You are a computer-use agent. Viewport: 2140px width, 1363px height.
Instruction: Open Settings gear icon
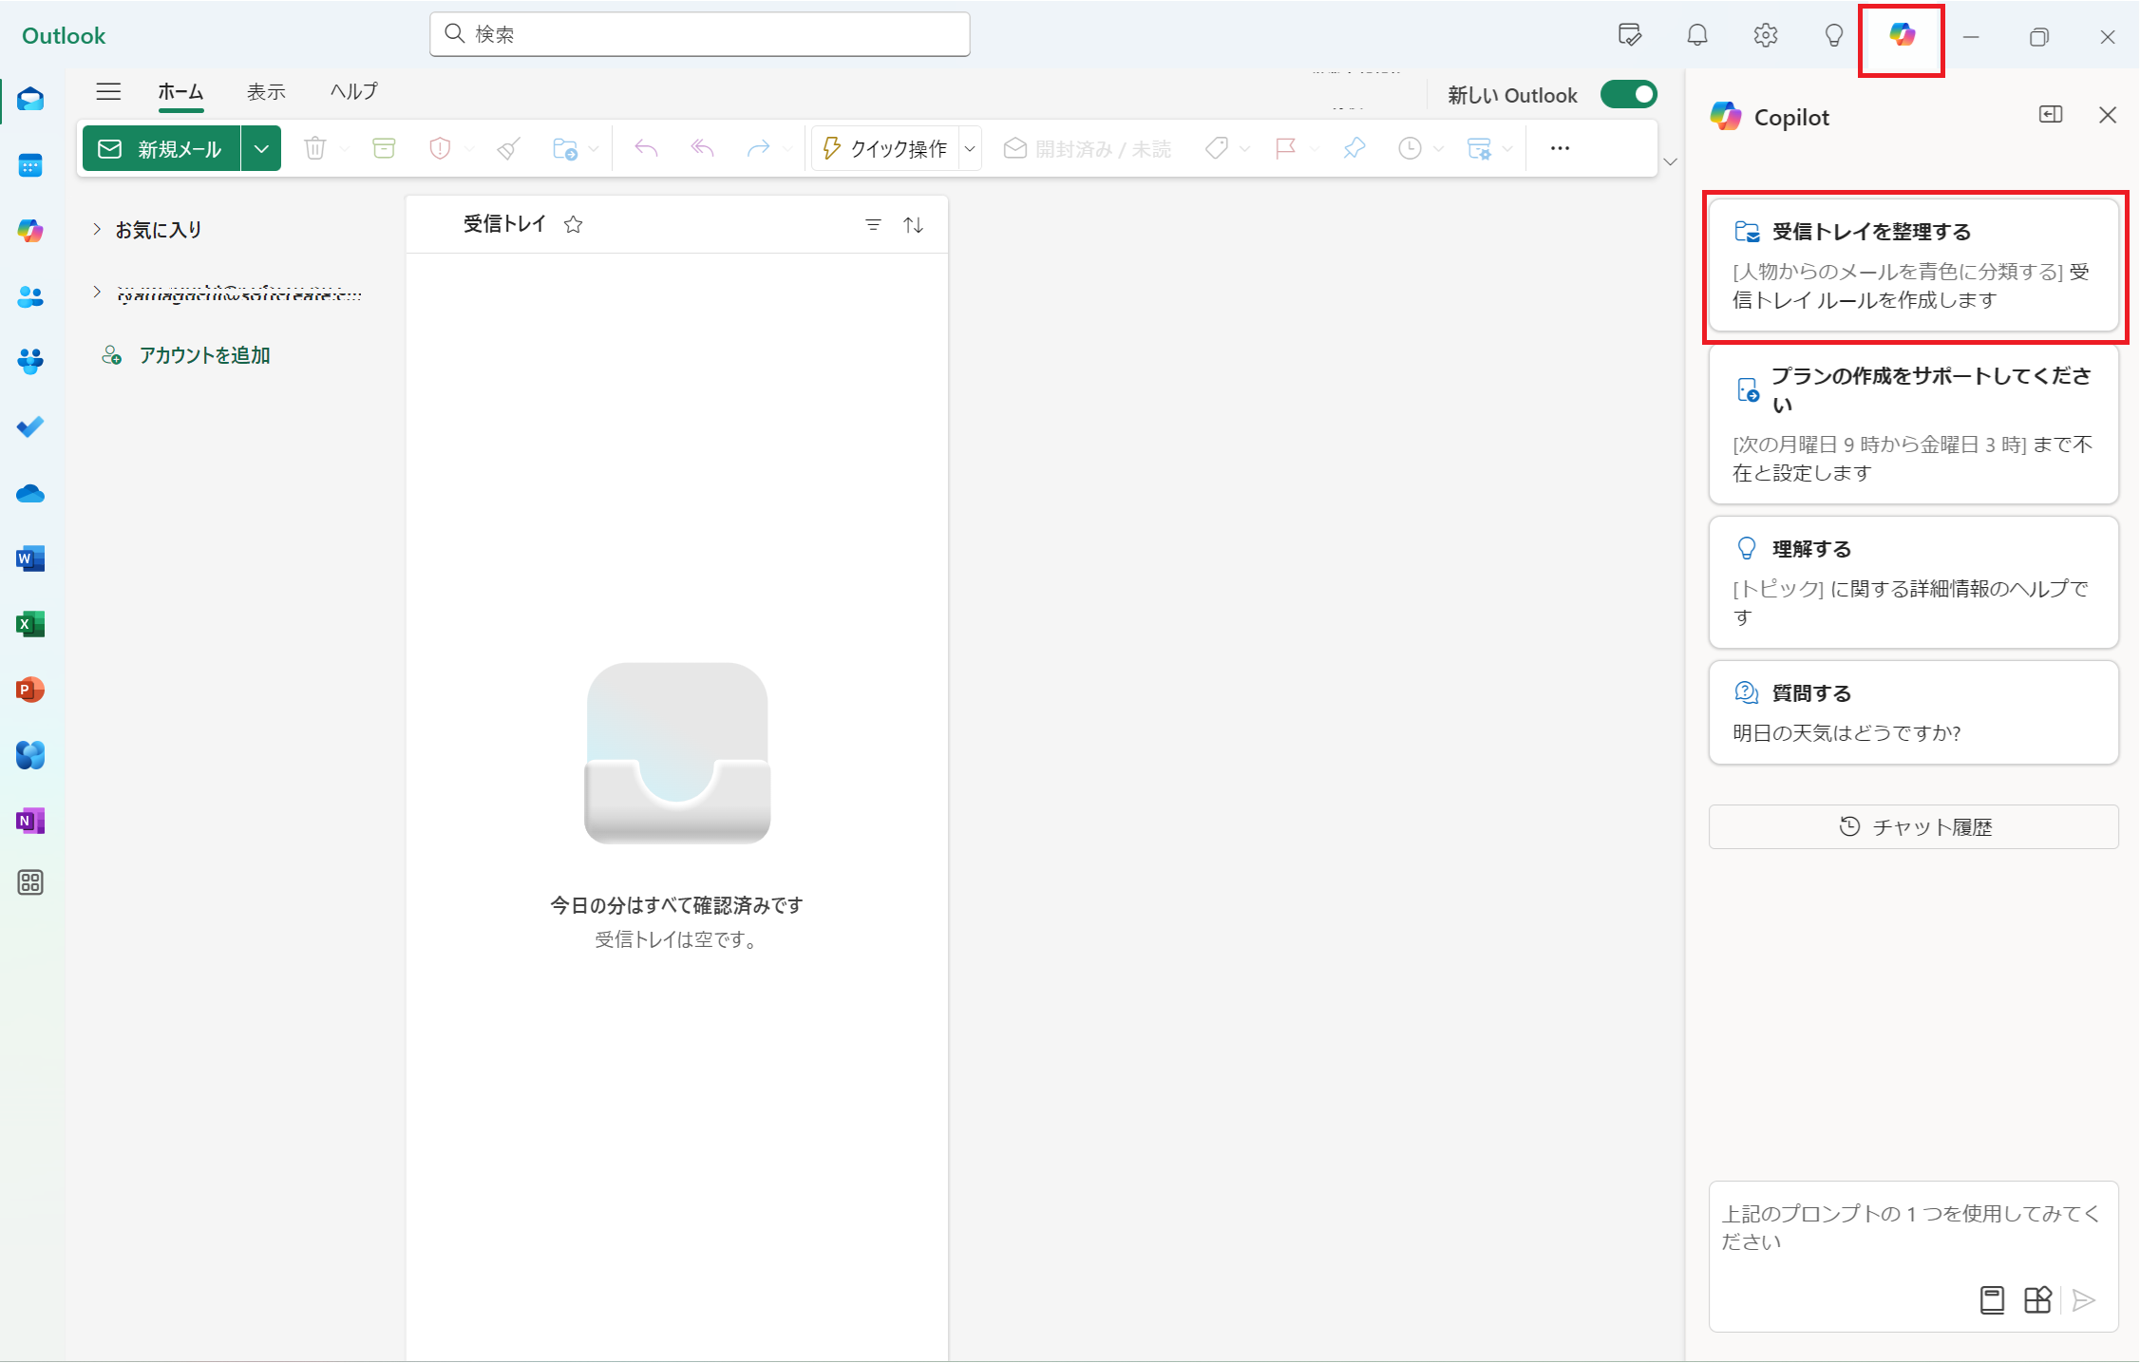[1766, 35]
